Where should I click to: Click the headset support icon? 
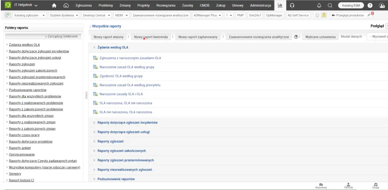click(x=292, y=5)
